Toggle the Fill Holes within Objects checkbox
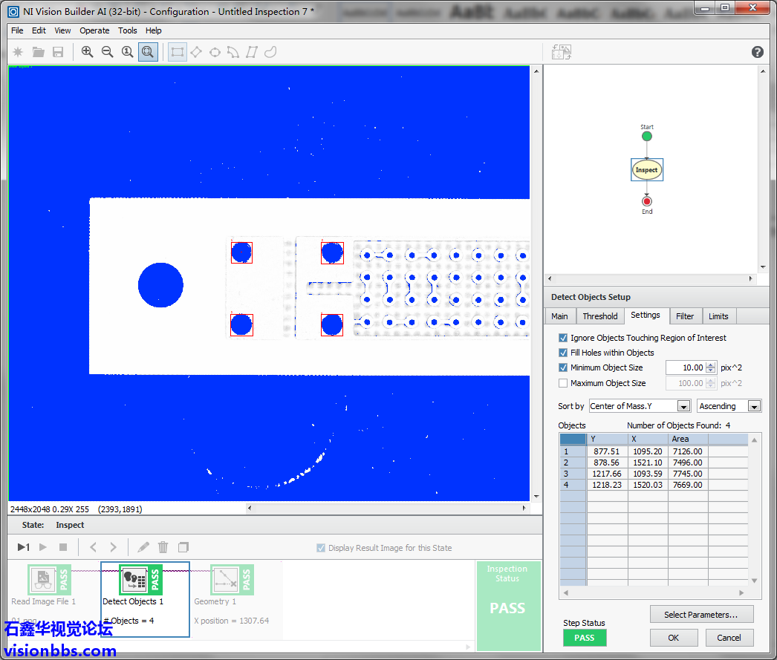 coord(563,353)
